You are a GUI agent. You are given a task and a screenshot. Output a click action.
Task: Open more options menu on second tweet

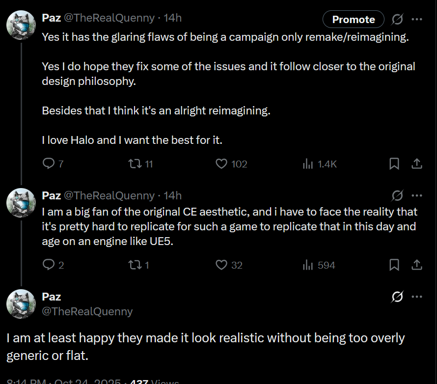[x=417, y=195]
